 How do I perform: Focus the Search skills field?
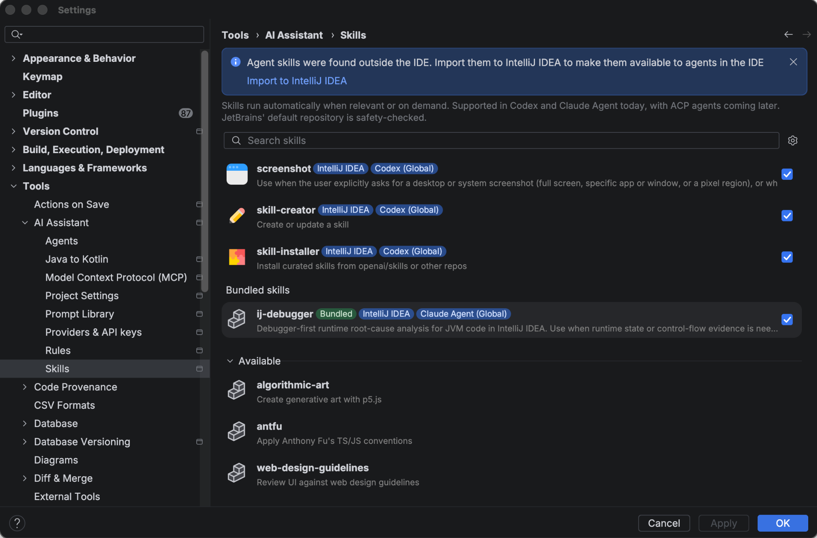[501, 140]
